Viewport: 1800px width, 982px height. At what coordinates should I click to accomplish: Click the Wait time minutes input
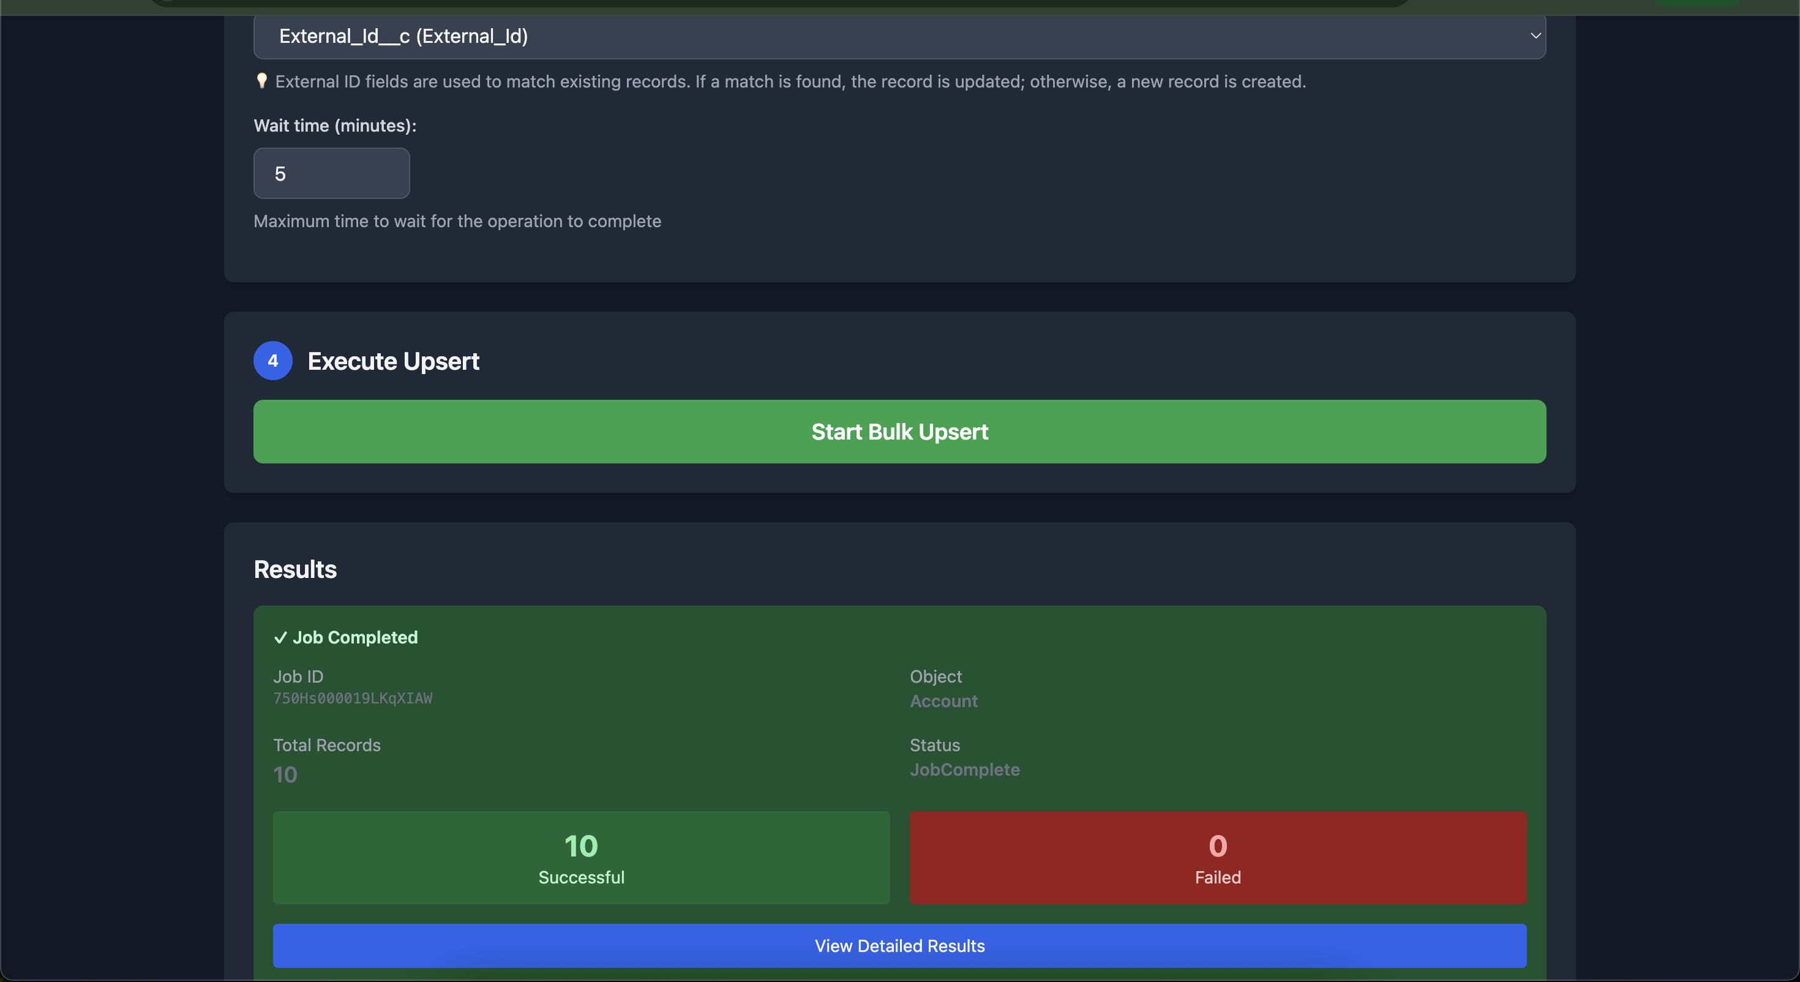click(x=331, y=173)
